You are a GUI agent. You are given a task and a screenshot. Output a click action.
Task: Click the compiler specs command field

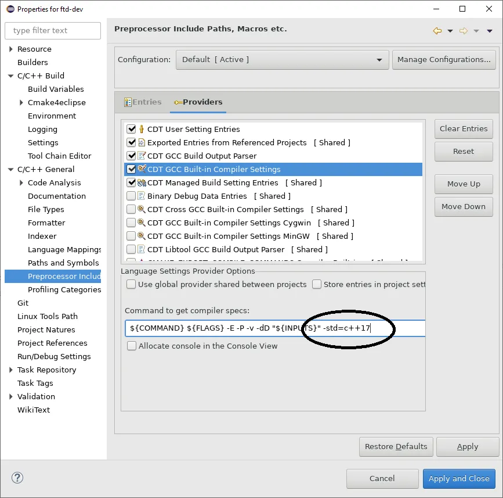275,328
